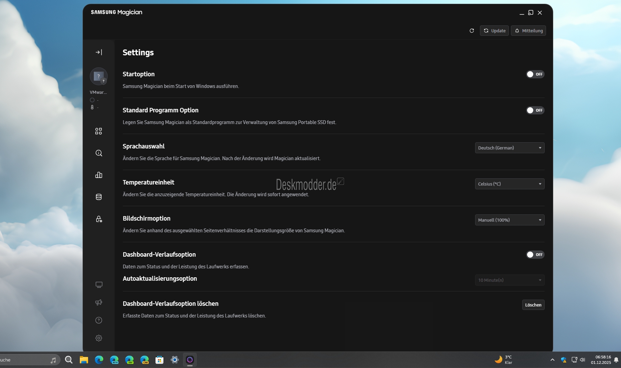
Task: Expand the sidebar with the arrow icon
Action: [x=99, y=52]
